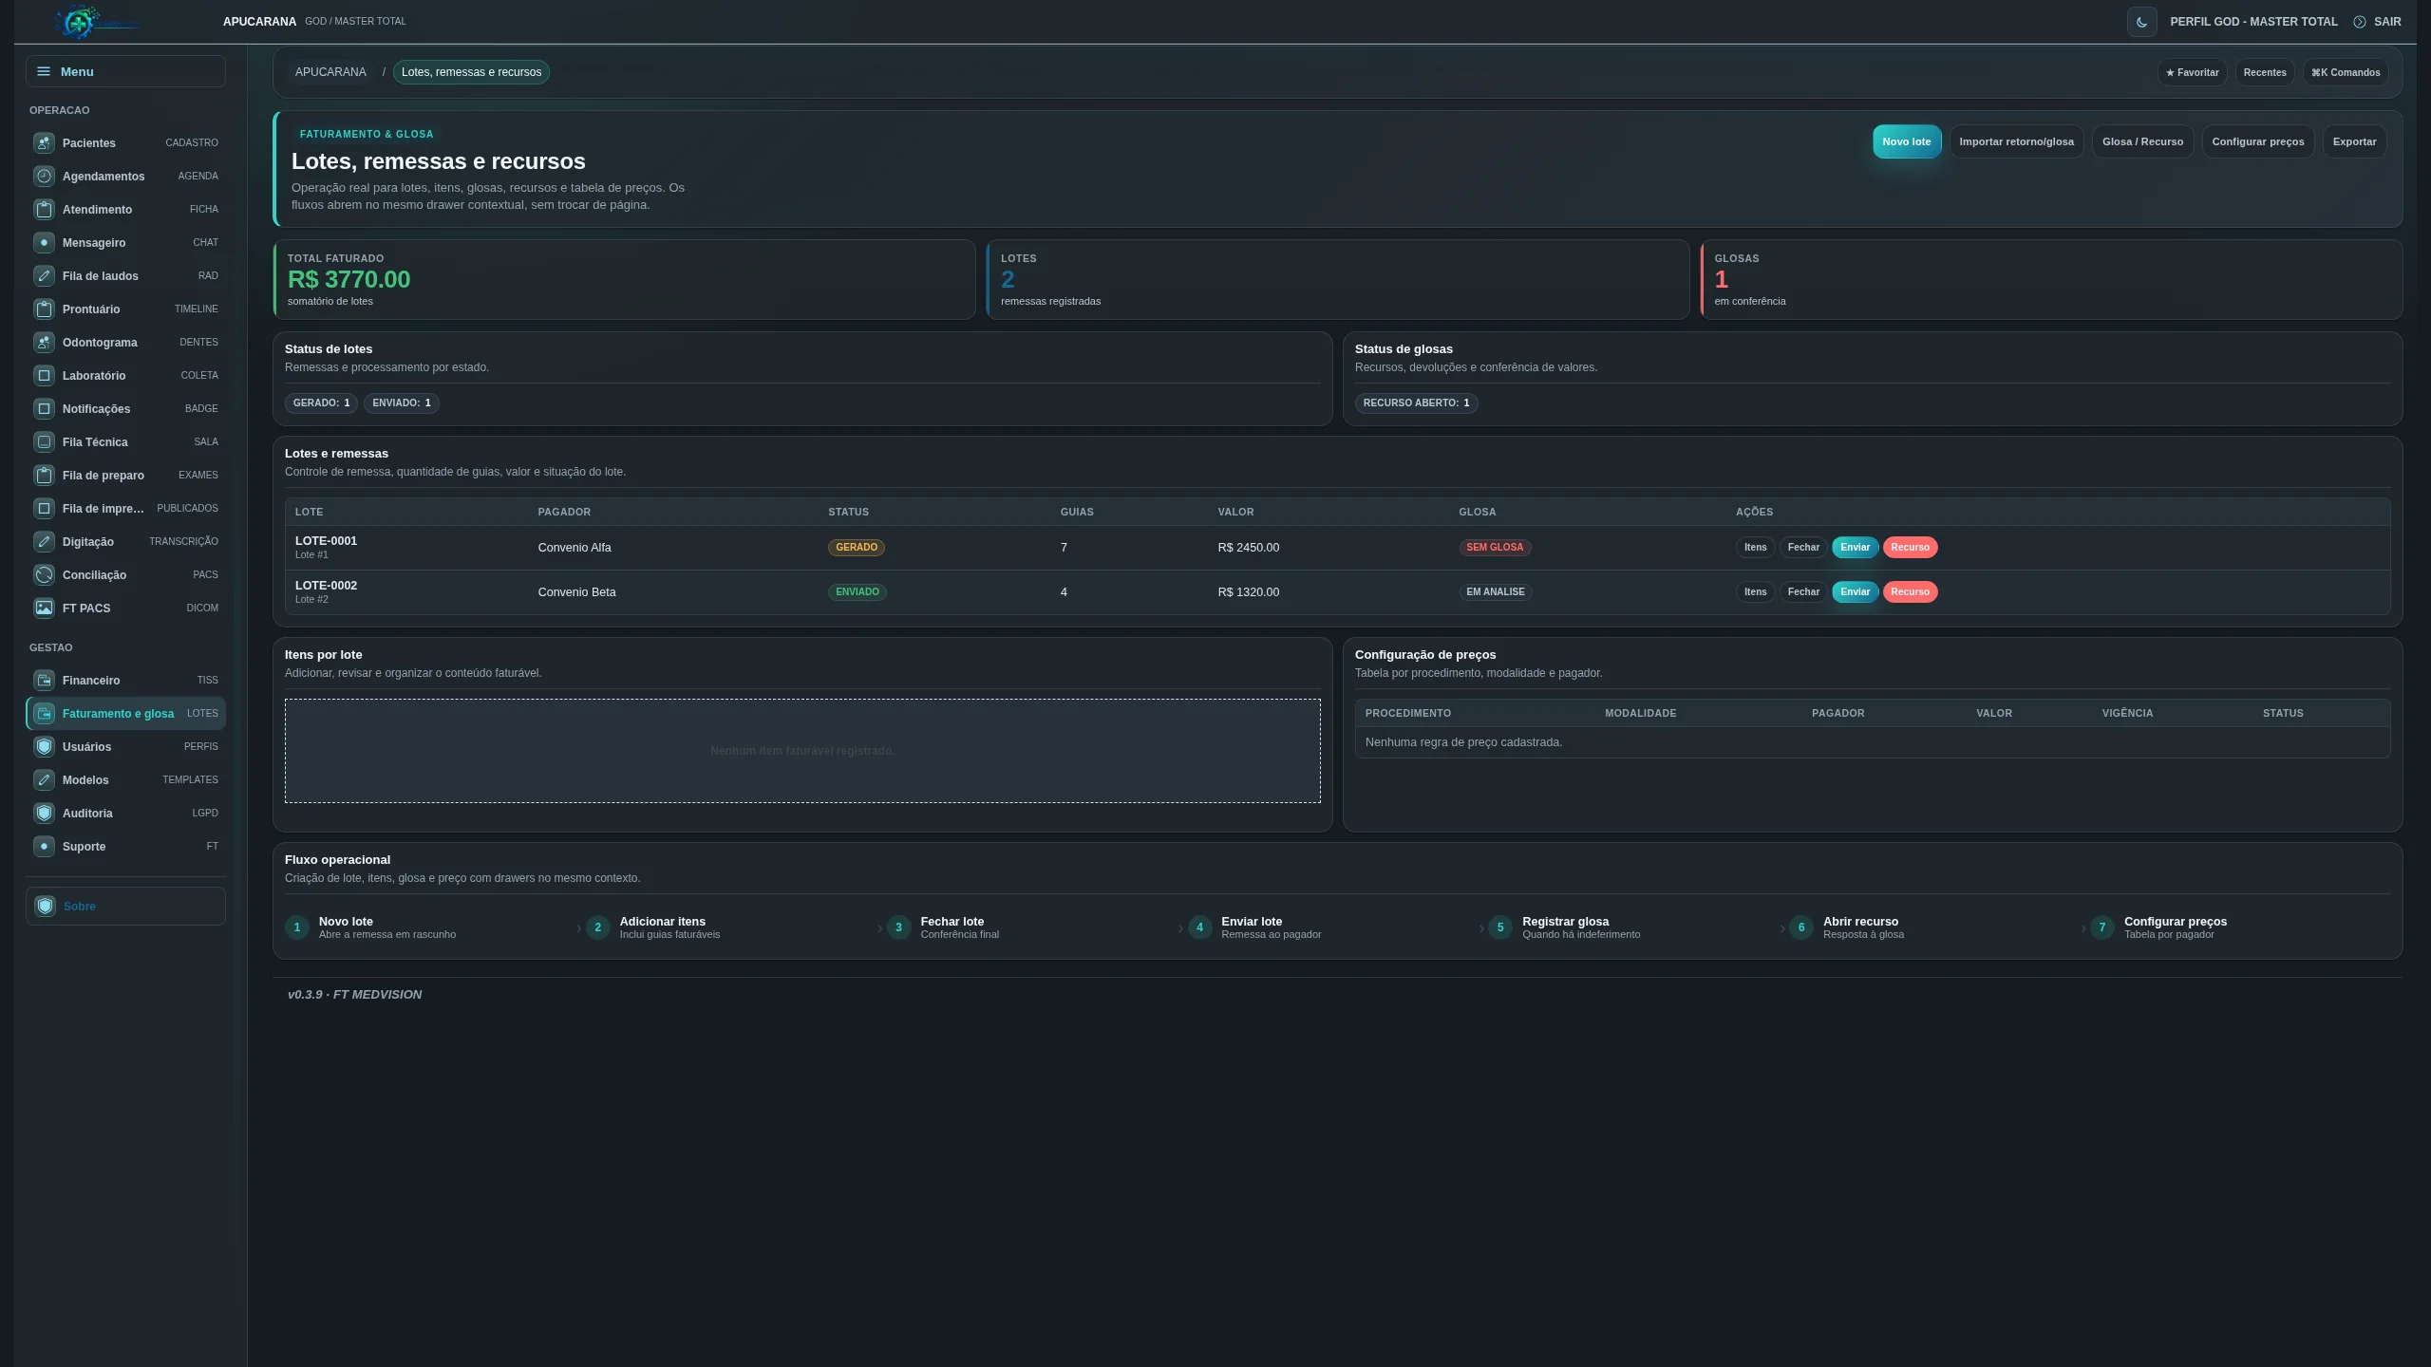
Task: Click the Suporte sidebar icon
Action: click(44, 847)
